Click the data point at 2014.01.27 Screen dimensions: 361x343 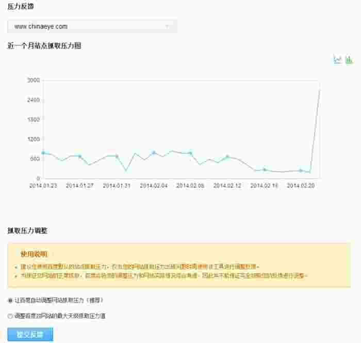click(80, 156)
